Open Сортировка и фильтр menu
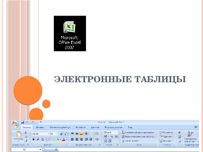The image size is (203, 152). coord(190,136)
